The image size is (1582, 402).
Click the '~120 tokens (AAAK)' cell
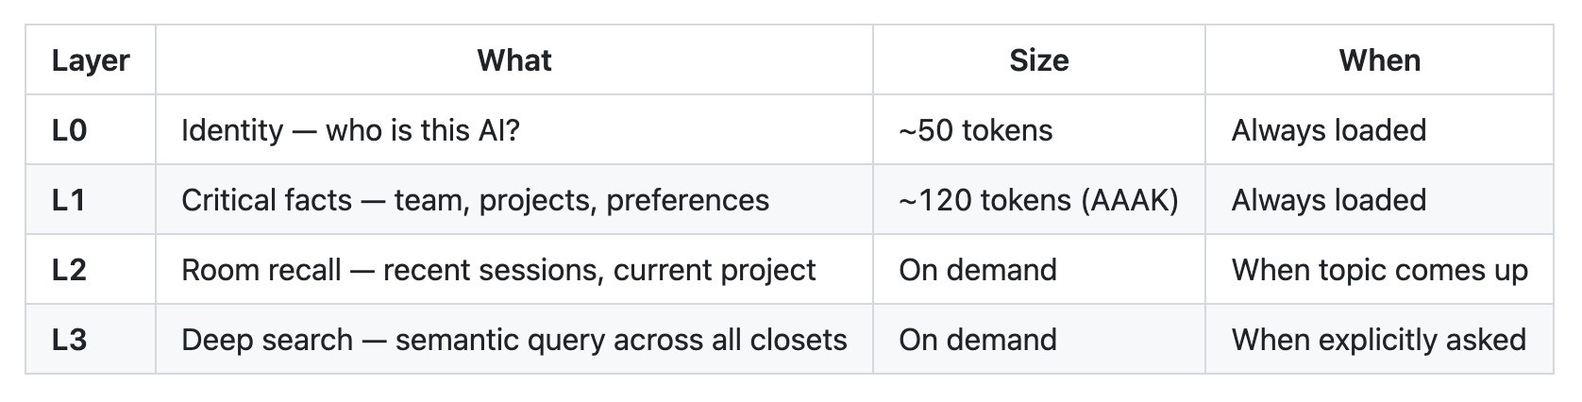pos(1038,200)
